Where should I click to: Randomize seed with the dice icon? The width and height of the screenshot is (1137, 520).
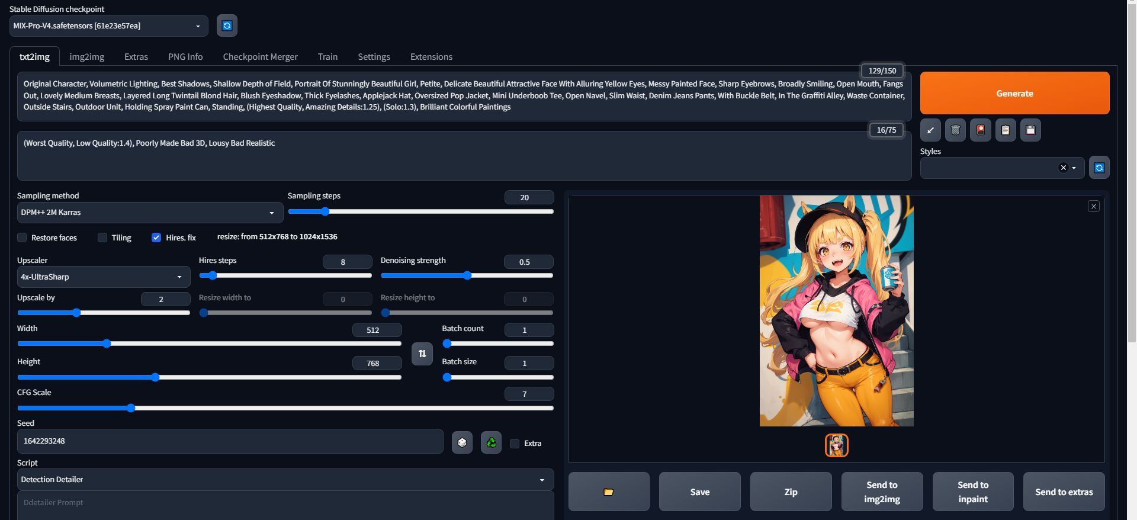tap(462, 442)
